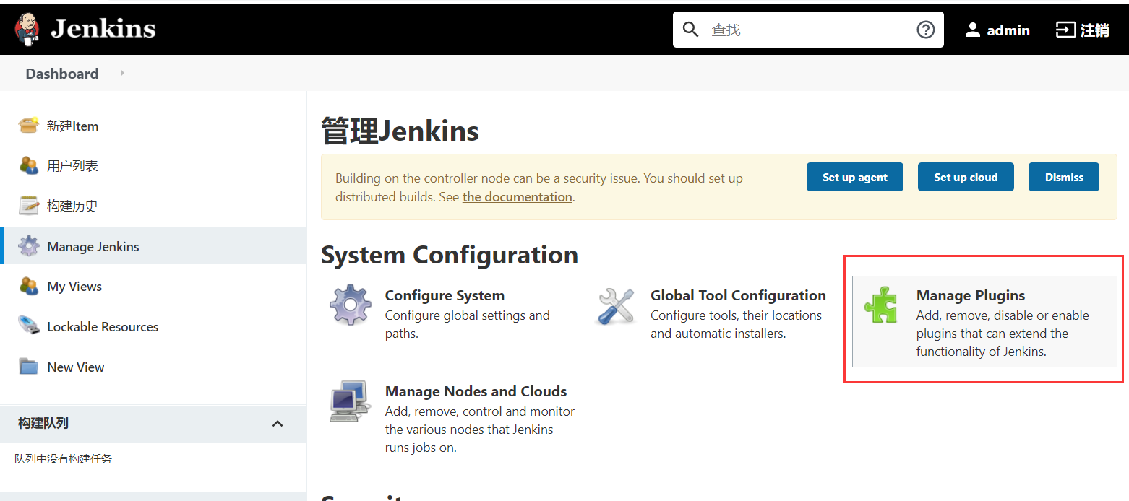Click the 注销 logout text

[x=1094, y=30]
